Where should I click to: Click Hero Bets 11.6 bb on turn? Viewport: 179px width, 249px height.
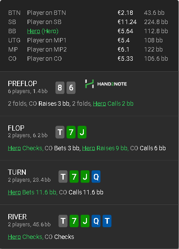[x=32, y=192]
